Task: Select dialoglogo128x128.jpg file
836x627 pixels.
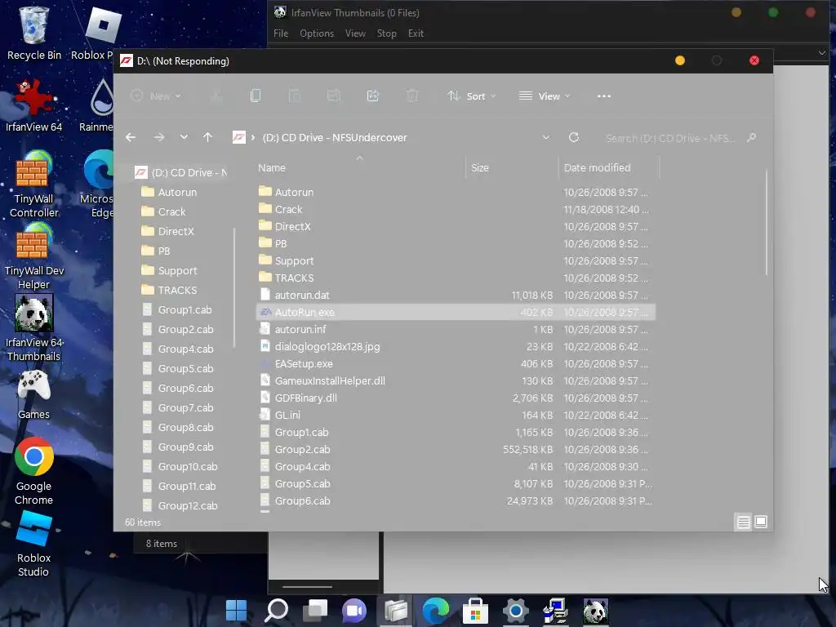Action: coord(456,346)
